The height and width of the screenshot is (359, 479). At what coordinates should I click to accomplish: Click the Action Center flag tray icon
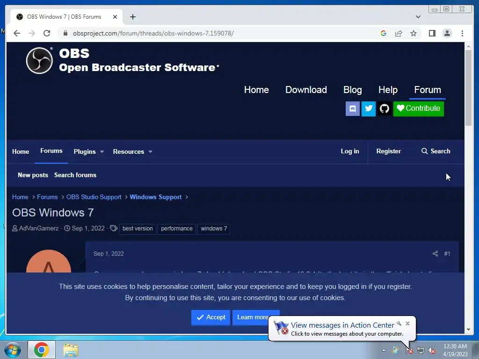409,351
